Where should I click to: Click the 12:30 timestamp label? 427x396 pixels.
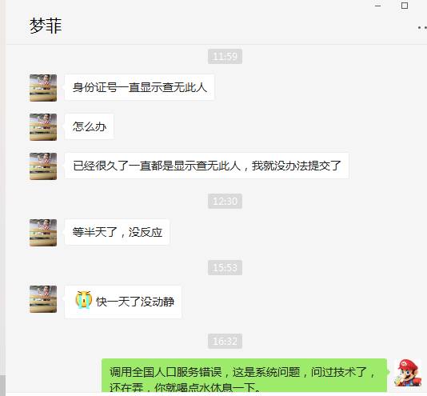[x=225, y=201]
